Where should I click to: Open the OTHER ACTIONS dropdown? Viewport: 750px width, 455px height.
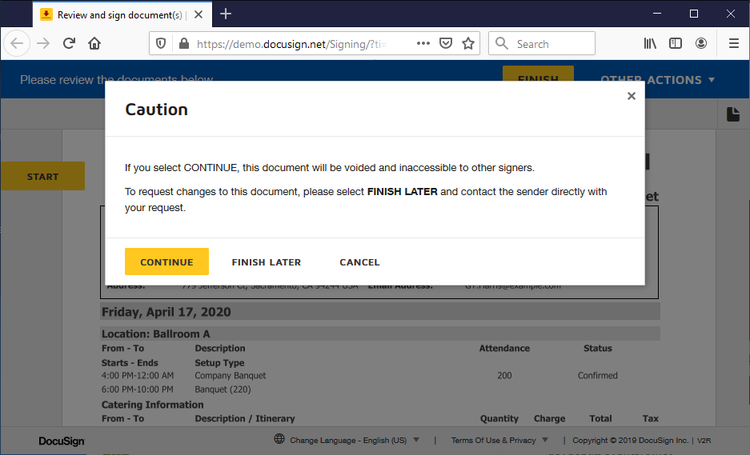pos(658,80)
